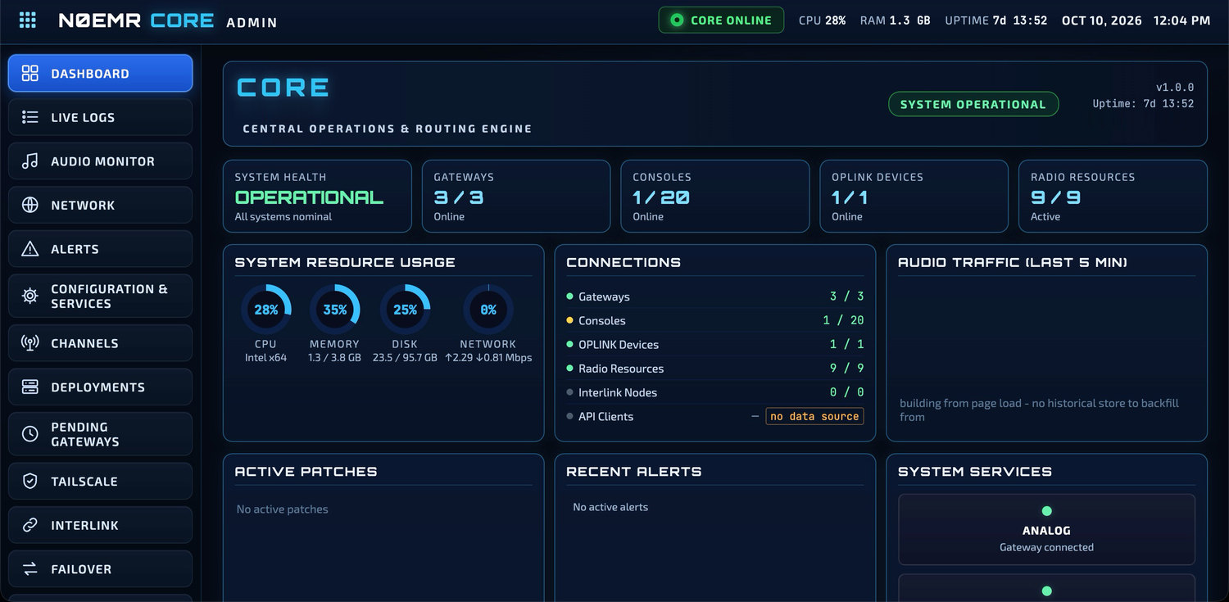This screenshot has height=602, width=1229.
Task: Select the Dashboard sidebar button
Action: pyautogui.click(x=101, y=74)
